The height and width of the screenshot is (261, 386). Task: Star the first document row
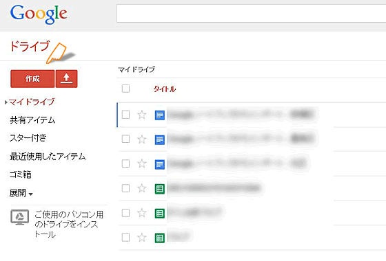point(142,115)
